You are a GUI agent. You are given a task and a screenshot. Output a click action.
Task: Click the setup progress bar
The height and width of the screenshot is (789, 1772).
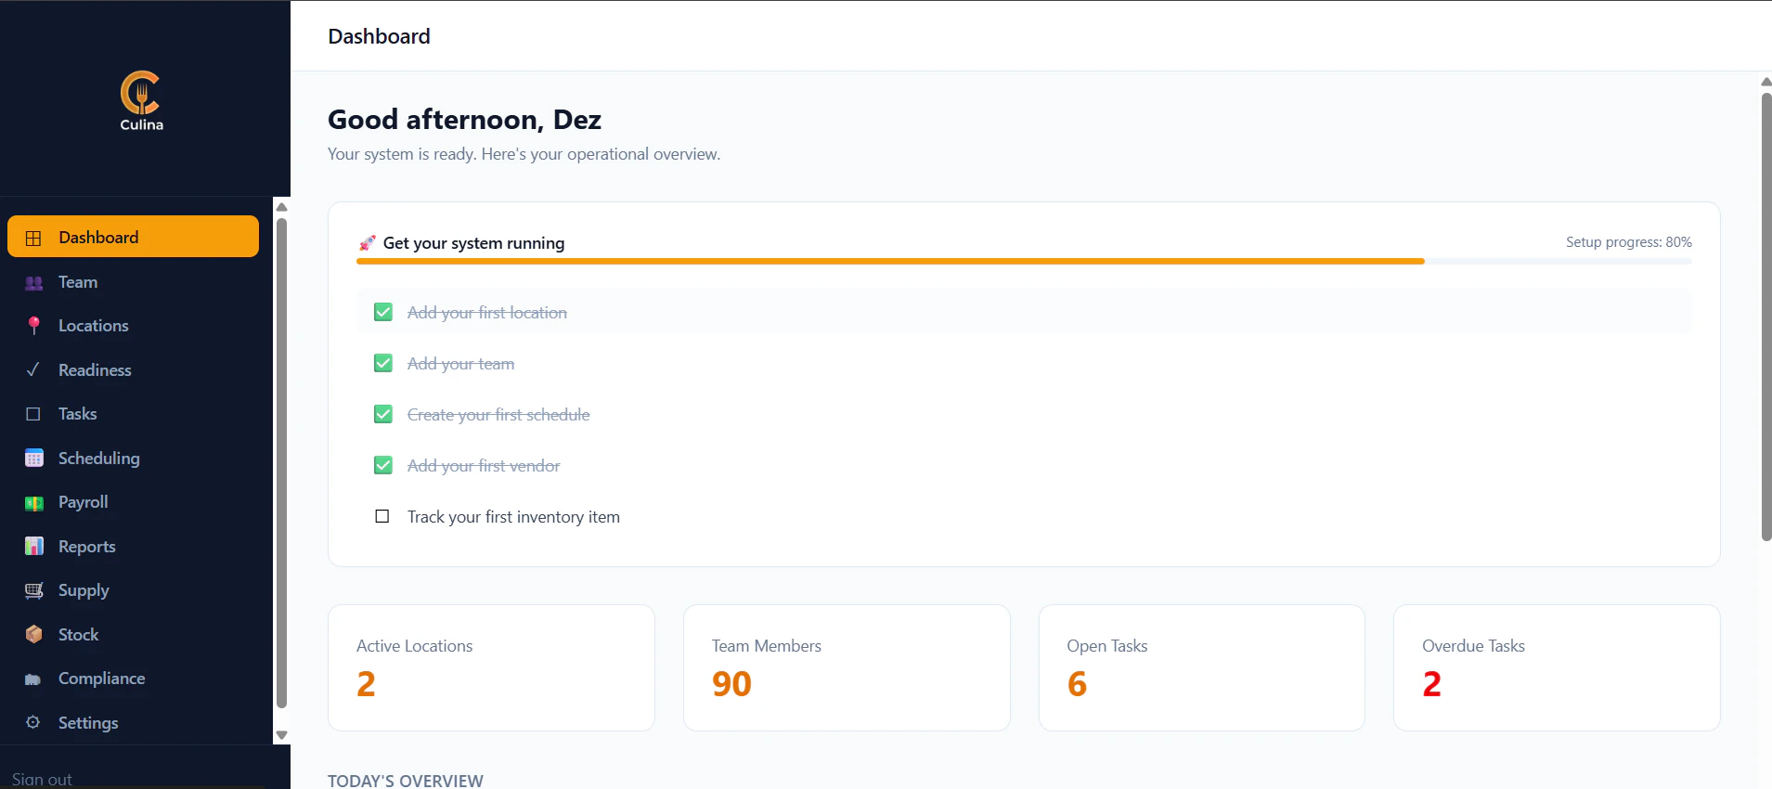[x=1024, y=262]
